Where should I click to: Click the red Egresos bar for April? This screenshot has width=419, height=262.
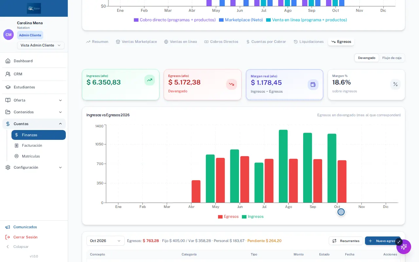[196, 192]
